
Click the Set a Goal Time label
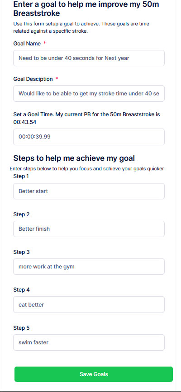pos(86,119)
